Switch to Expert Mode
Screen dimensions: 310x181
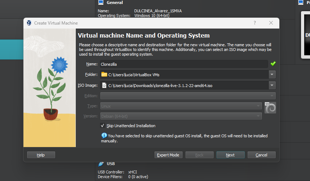click(168, 155)
